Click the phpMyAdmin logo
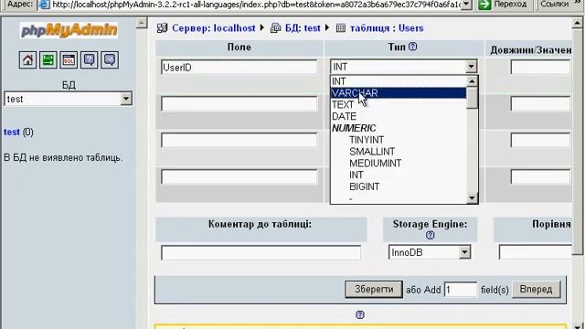 [69, 30]
